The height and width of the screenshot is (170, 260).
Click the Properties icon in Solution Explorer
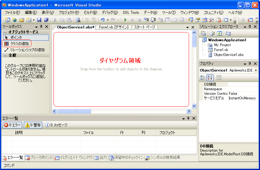pyautogui.click(x=203, y=33)
